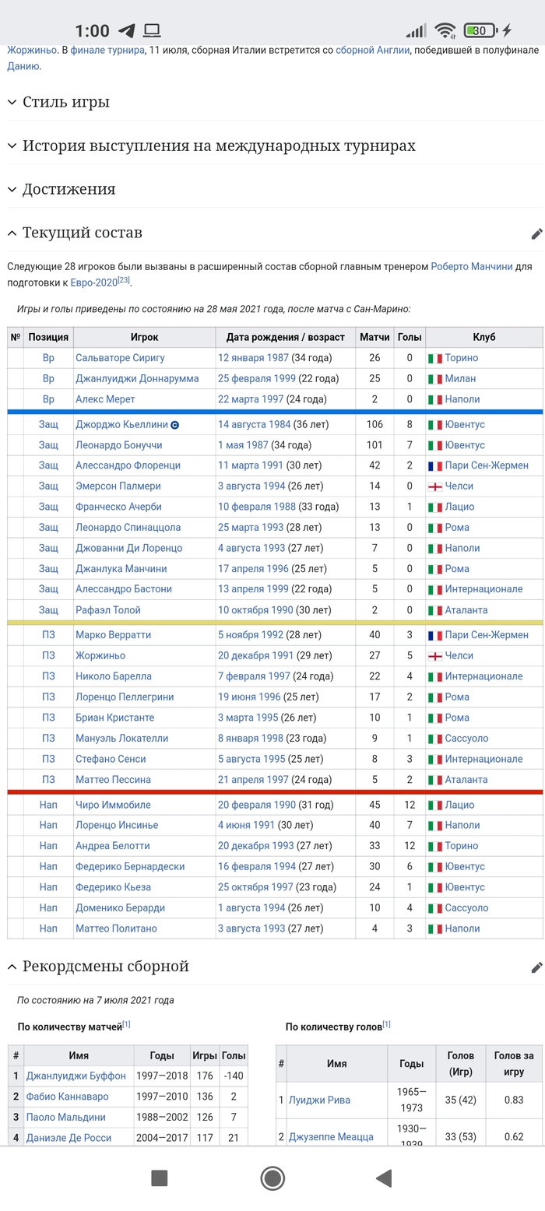The width and height of the screenshot is (545, 1211).
Task: Open the Пари Сен-Жермен club link for Верратти
Action: click(x=487, y=635)
